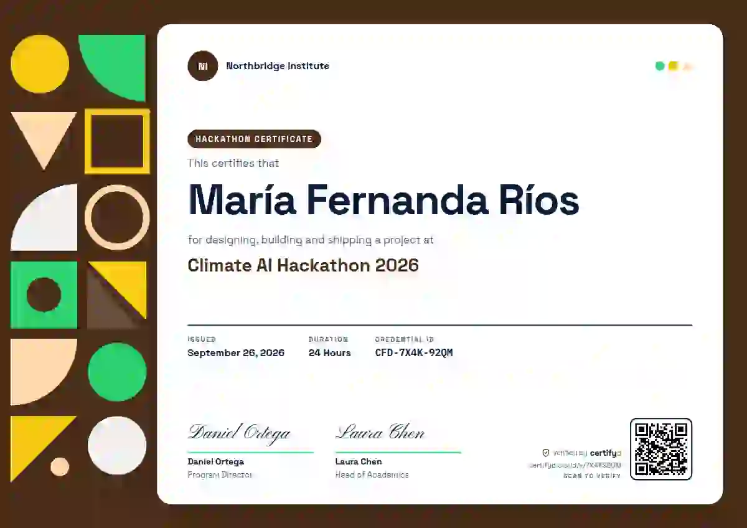The width and height of the screenshot is (747, 528).
Task: Click Laura Chen's cursive signature
Action: tap(380, 432)
